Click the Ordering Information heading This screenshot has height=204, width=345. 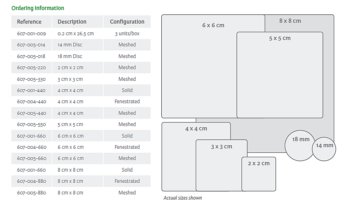38,8
